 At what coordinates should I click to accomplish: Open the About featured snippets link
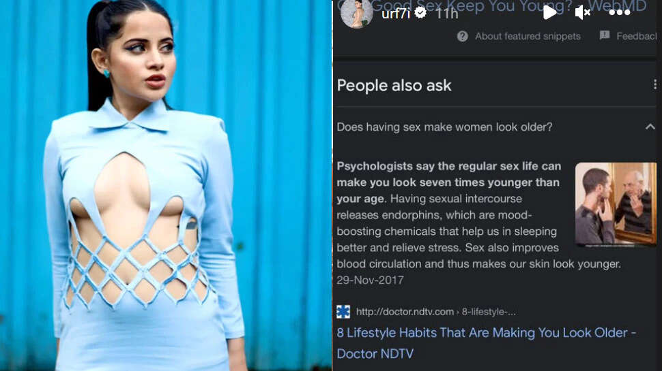[528, 36]
